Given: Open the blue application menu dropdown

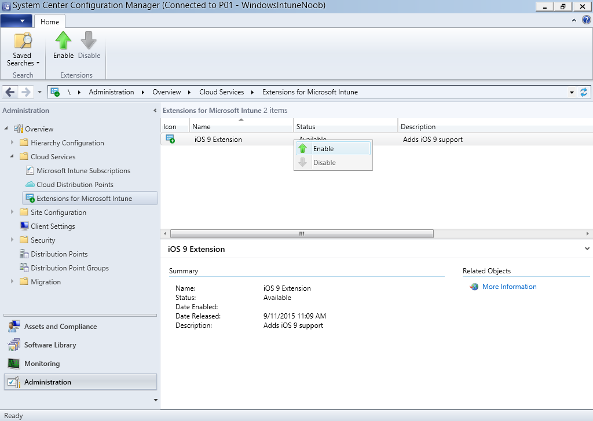Looking at the screenshot, I should coord(16,21).
